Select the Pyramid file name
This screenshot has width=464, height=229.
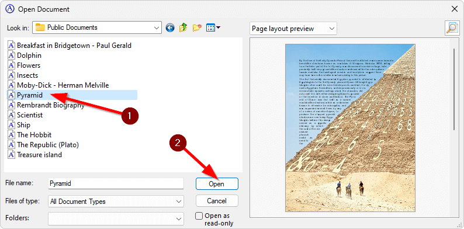(30, 95)
